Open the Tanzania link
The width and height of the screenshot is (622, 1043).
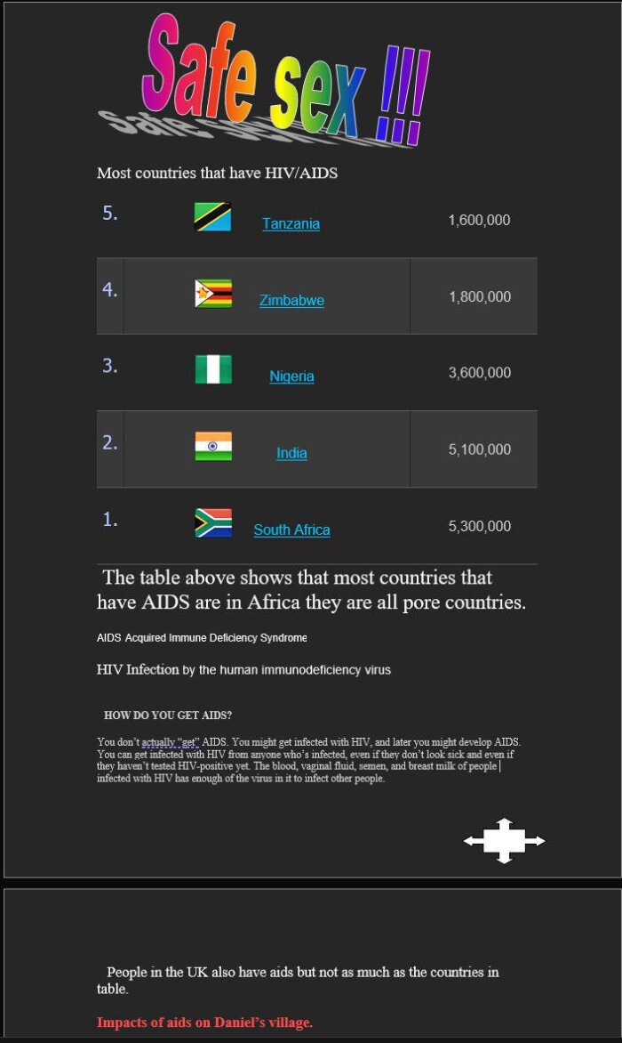coord(291,223)
